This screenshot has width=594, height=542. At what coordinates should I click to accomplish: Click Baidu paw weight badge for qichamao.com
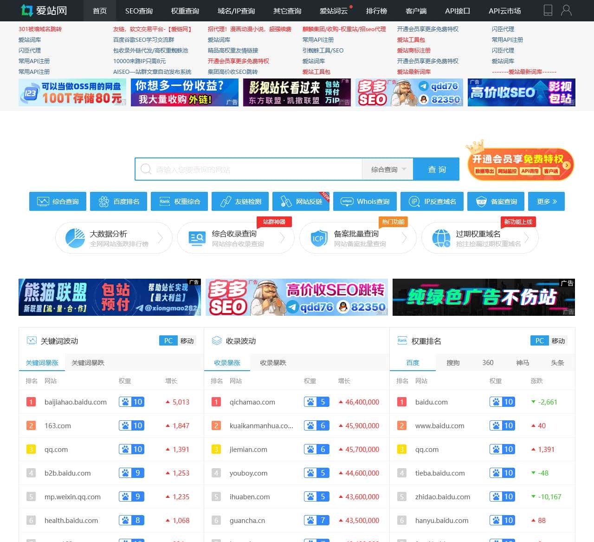[x=316, y=402]
